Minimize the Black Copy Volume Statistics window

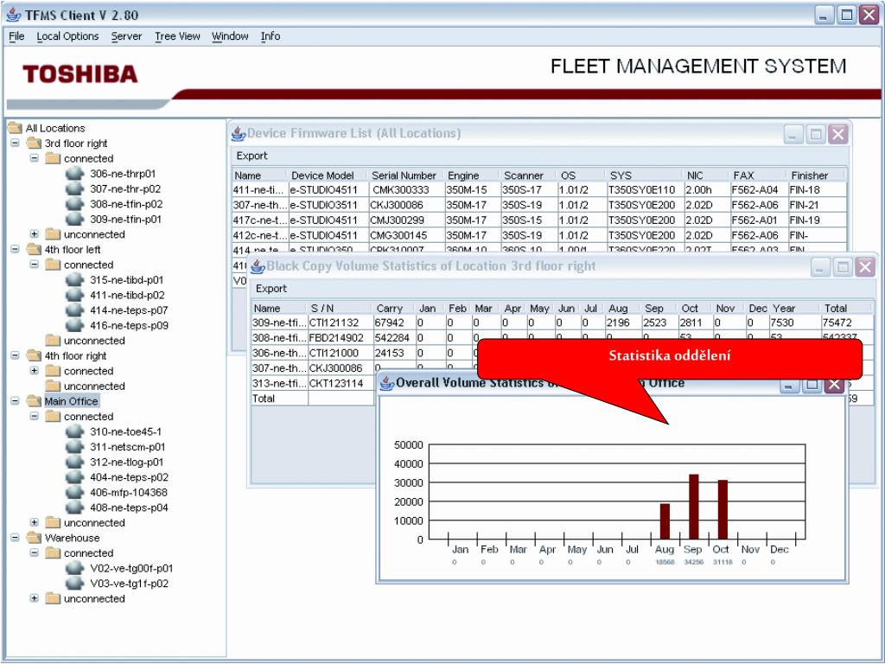[x=820, y=267]
